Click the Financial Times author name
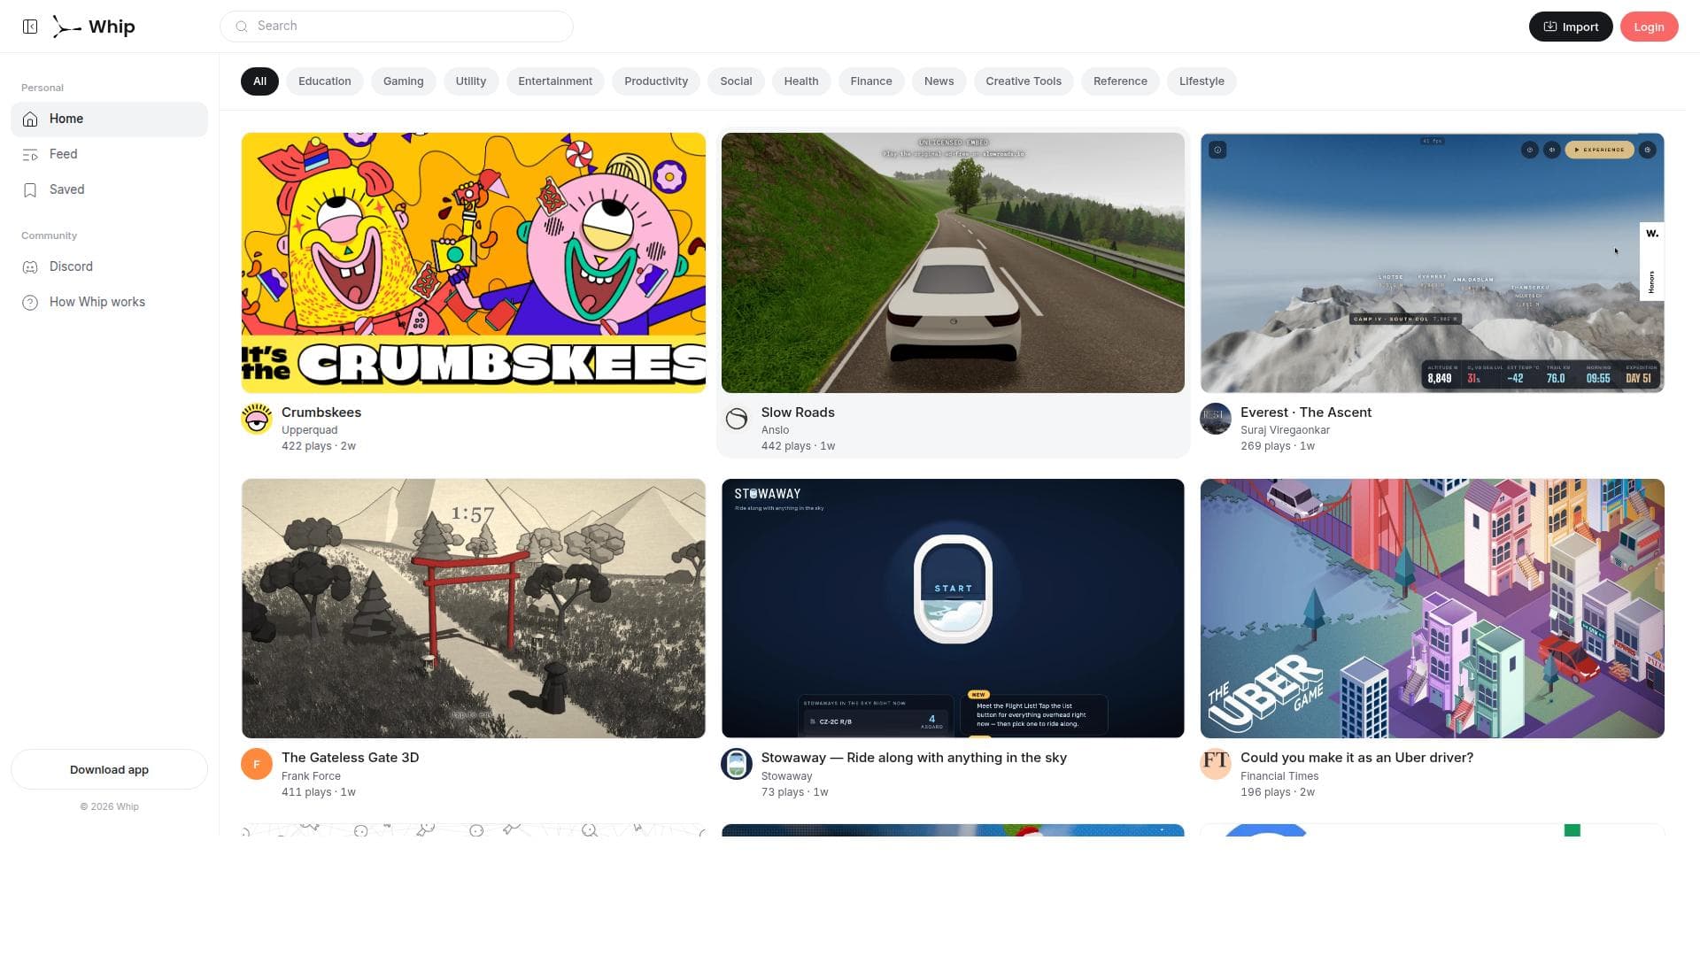Screen dimensions: 1700x956 click(1279, 776)
